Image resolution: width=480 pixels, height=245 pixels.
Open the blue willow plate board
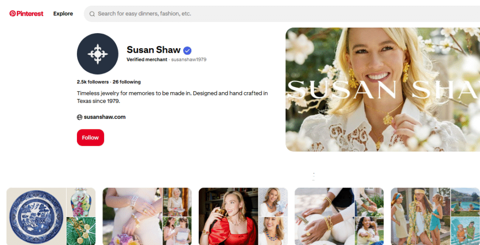[37, 216]
